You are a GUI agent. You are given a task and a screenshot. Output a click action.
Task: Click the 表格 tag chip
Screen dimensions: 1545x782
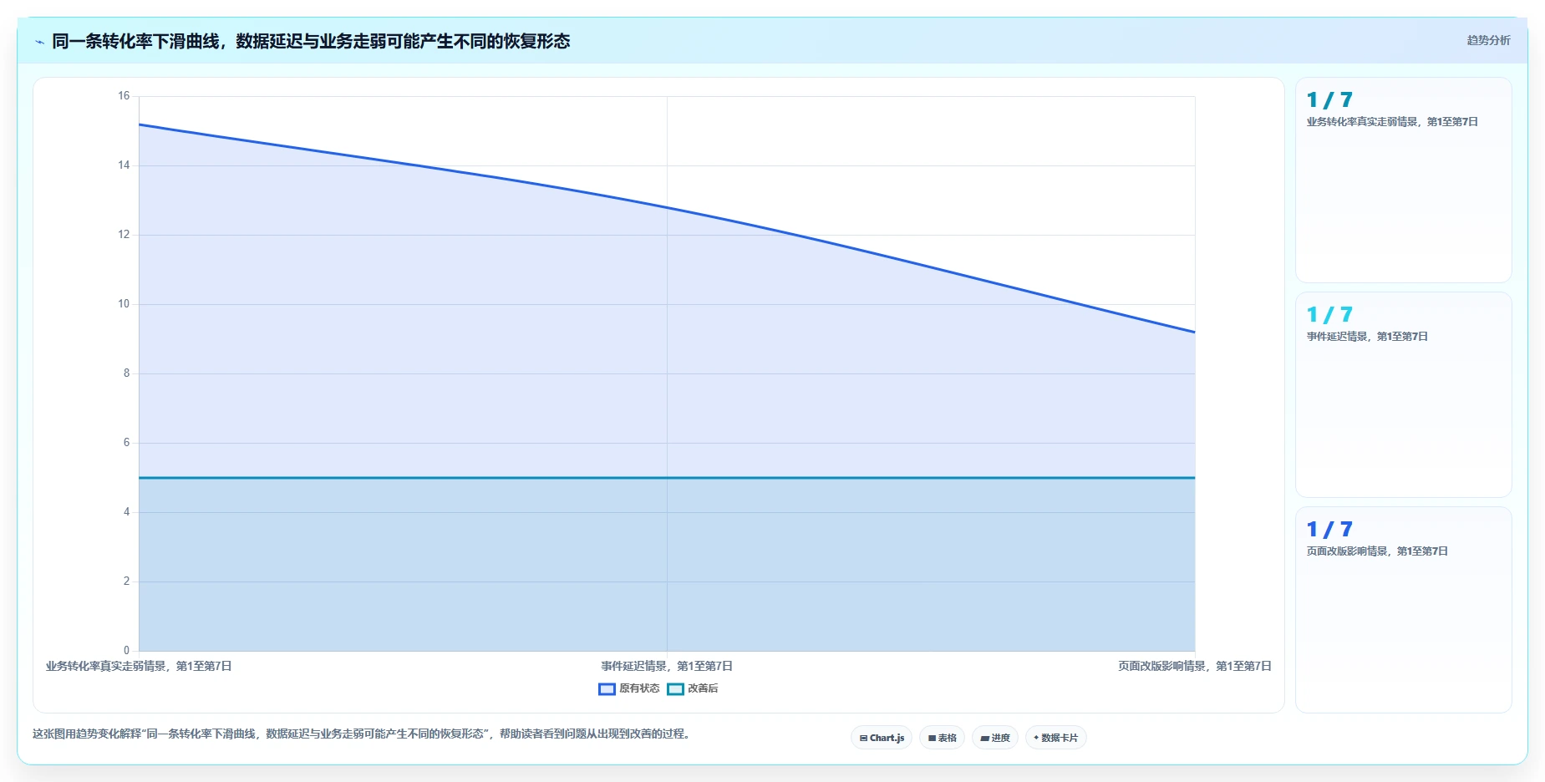point(942,738)
